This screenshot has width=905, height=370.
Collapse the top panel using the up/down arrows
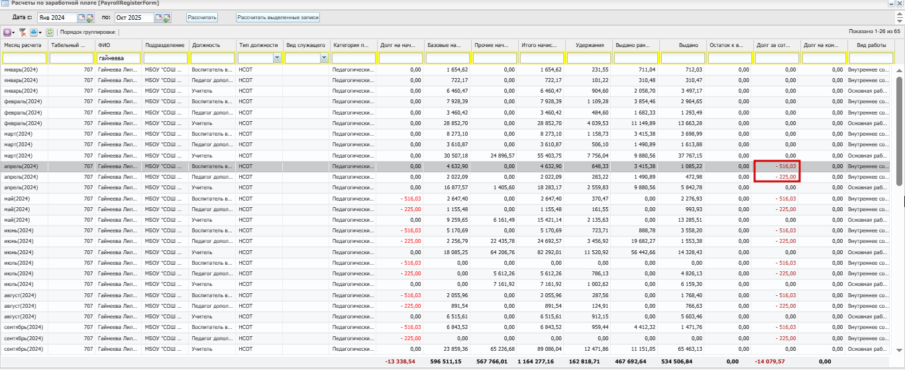[x=900, y=17]
